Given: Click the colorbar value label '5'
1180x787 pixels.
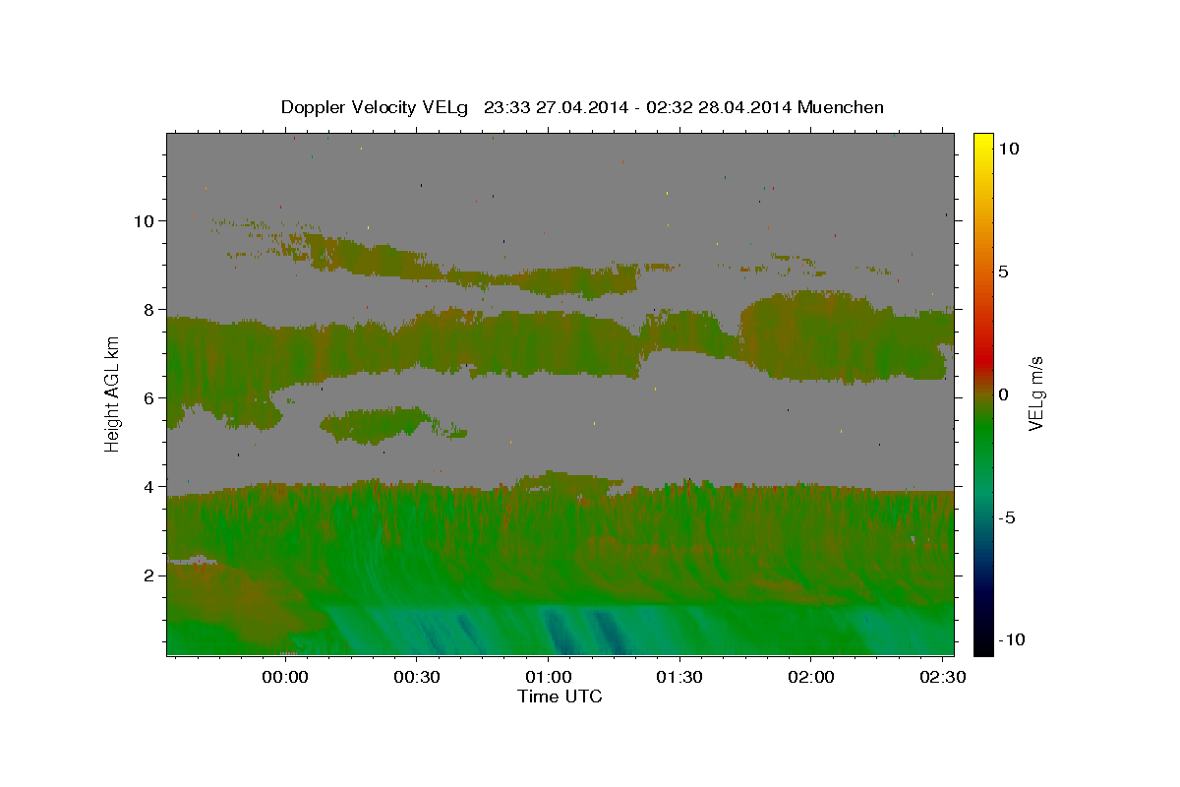Looking at the screenshot, I should 1002,272.
